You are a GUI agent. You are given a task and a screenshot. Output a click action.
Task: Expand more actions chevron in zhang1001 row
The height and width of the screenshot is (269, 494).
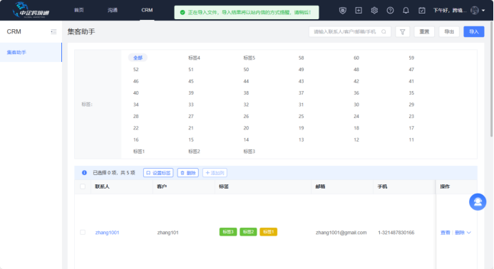click(469, 233)
